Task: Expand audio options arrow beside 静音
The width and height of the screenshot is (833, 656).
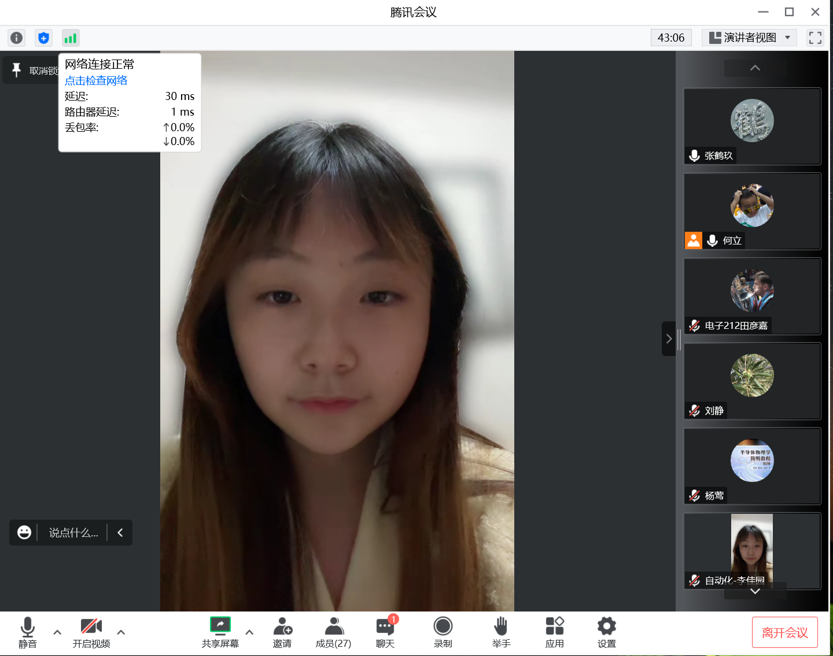Action: (57, 632)
